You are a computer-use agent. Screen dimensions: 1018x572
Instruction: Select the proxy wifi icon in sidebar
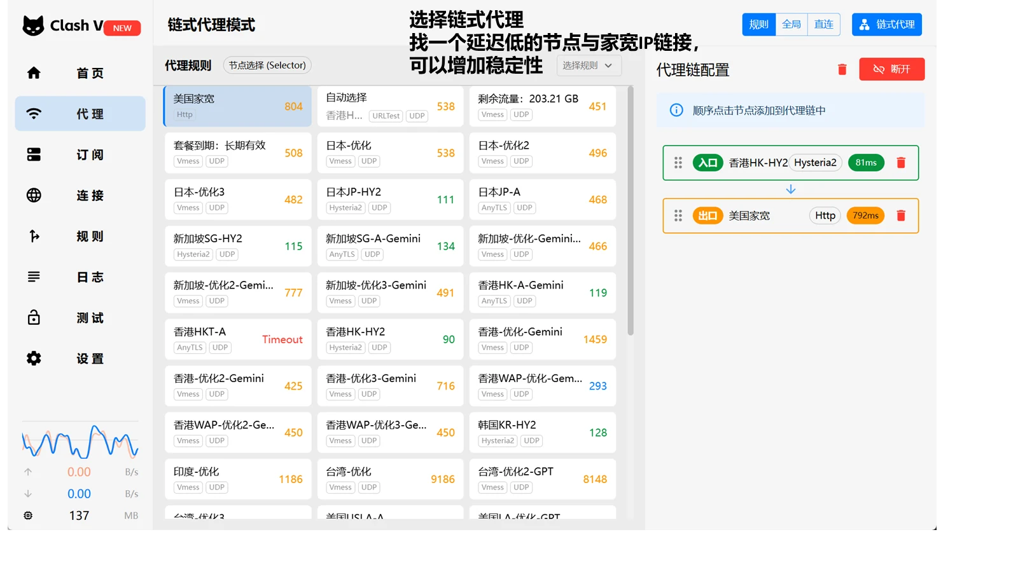(34, 114)
